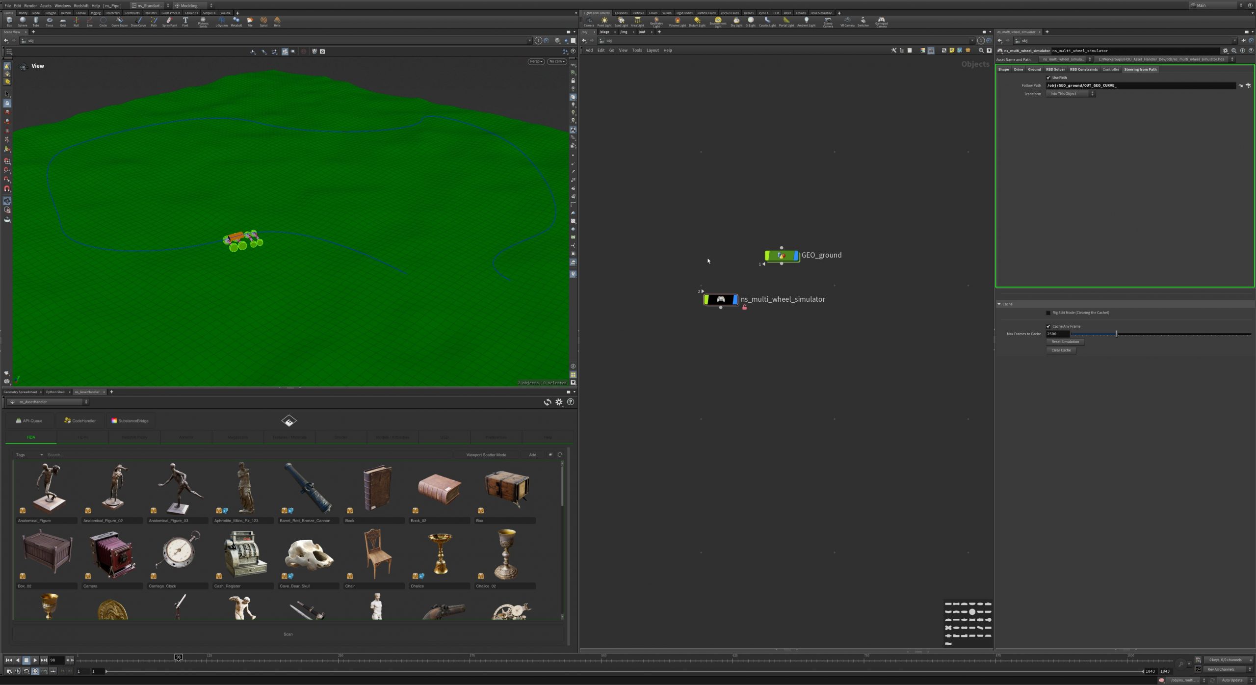Collapse the Cache section
The image size is (1256, 685).
coord(999,304)
